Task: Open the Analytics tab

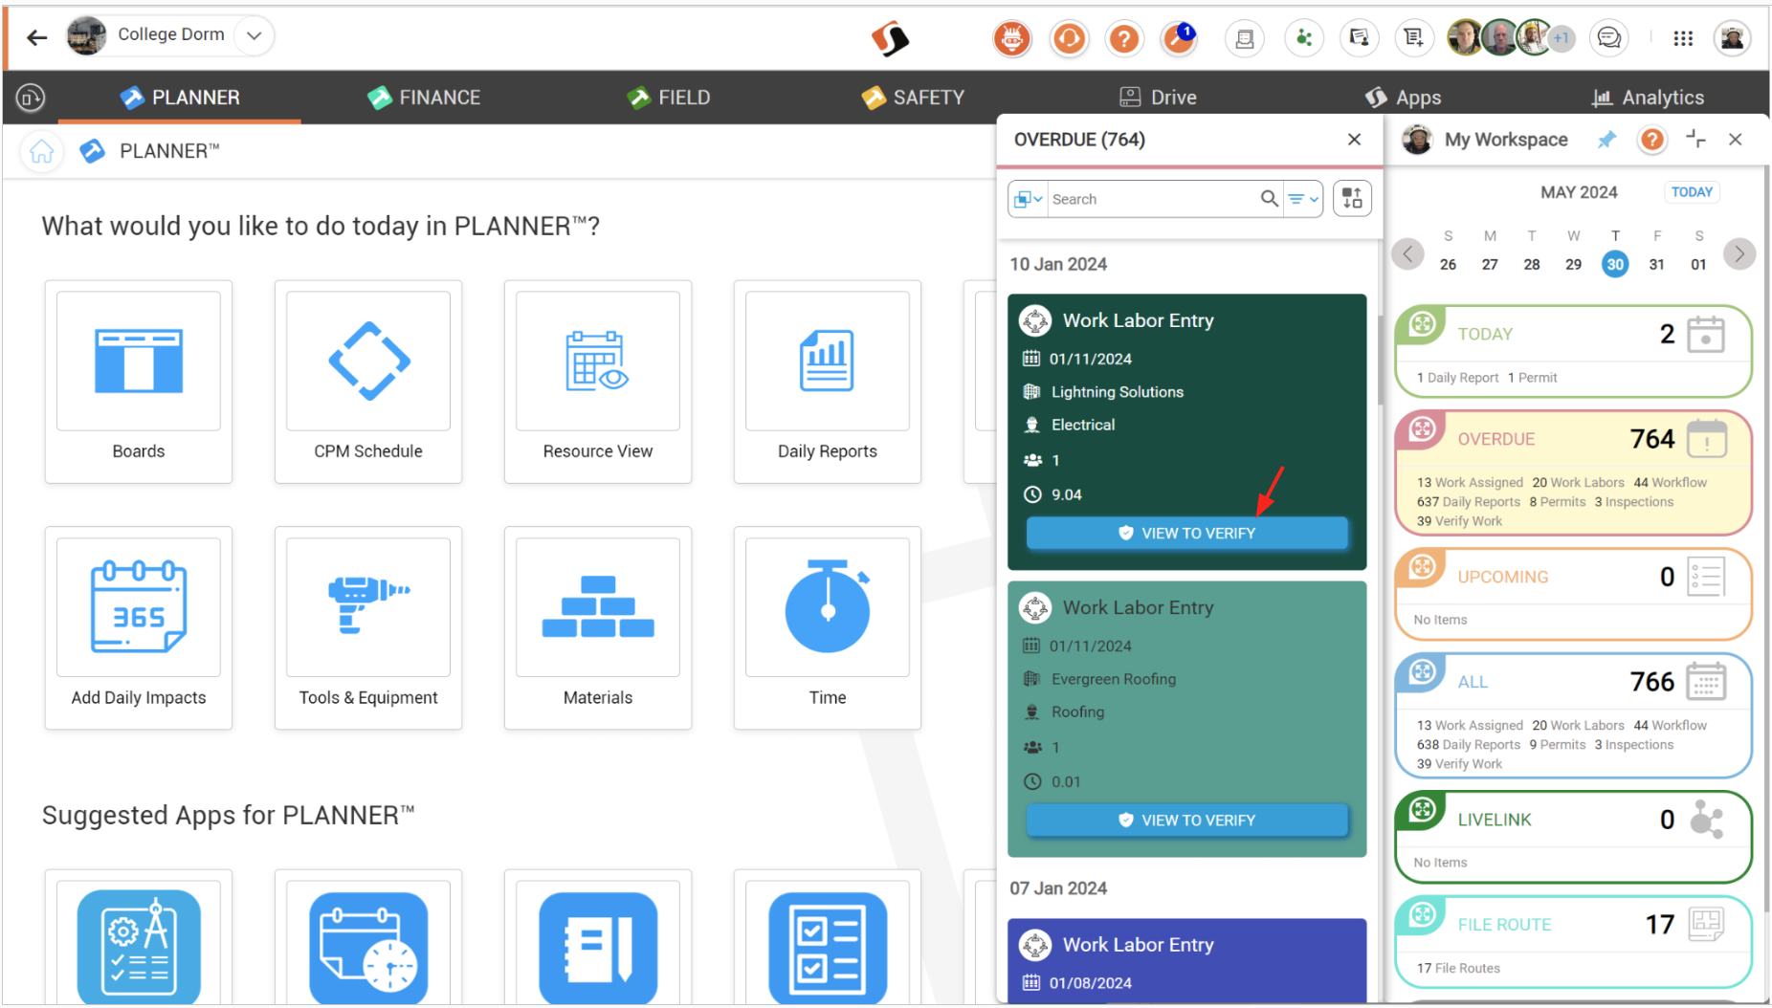Action: (1648, 98)
